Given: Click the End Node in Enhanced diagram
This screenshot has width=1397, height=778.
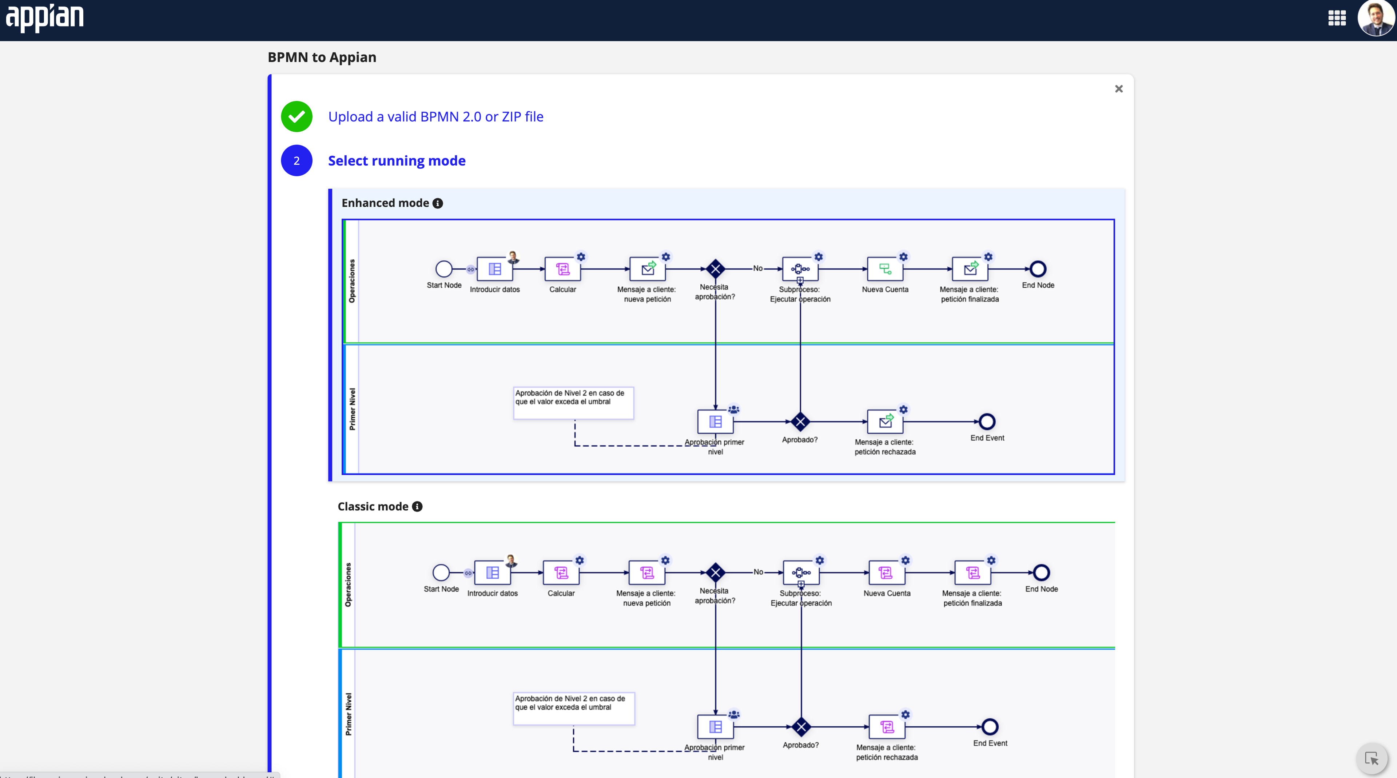Looking at the screenshot, I should [x=1038, y=269].
